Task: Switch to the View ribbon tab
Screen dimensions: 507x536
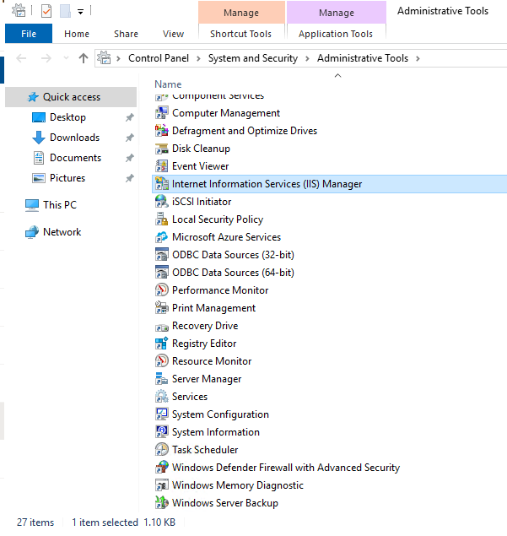Action: (x=173, y=34)
